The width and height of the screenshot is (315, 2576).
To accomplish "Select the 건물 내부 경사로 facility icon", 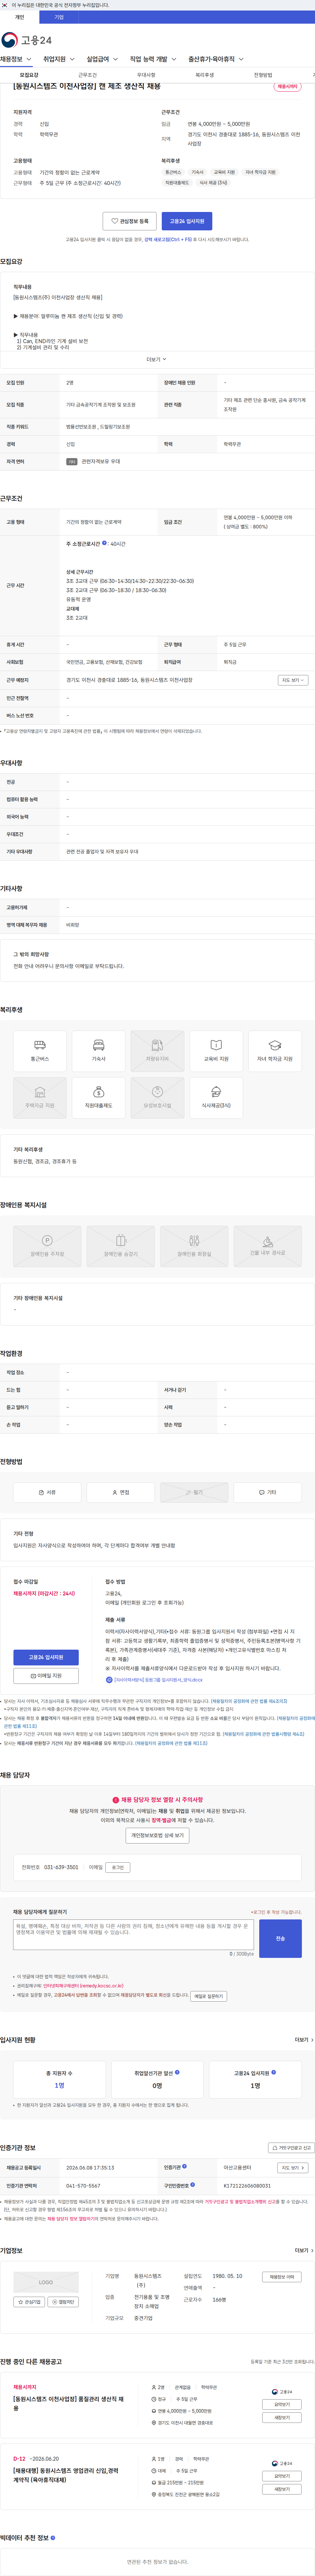I will tap(268, 1246).
